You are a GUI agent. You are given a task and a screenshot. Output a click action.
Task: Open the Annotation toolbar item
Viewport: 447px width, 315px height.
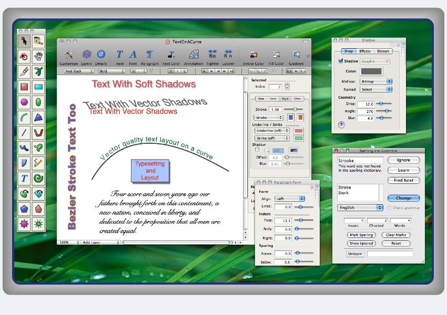[194, 57]
